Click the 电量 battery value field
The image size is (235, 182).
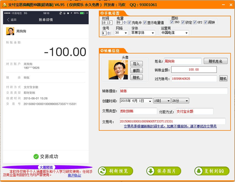click(120, 22)
